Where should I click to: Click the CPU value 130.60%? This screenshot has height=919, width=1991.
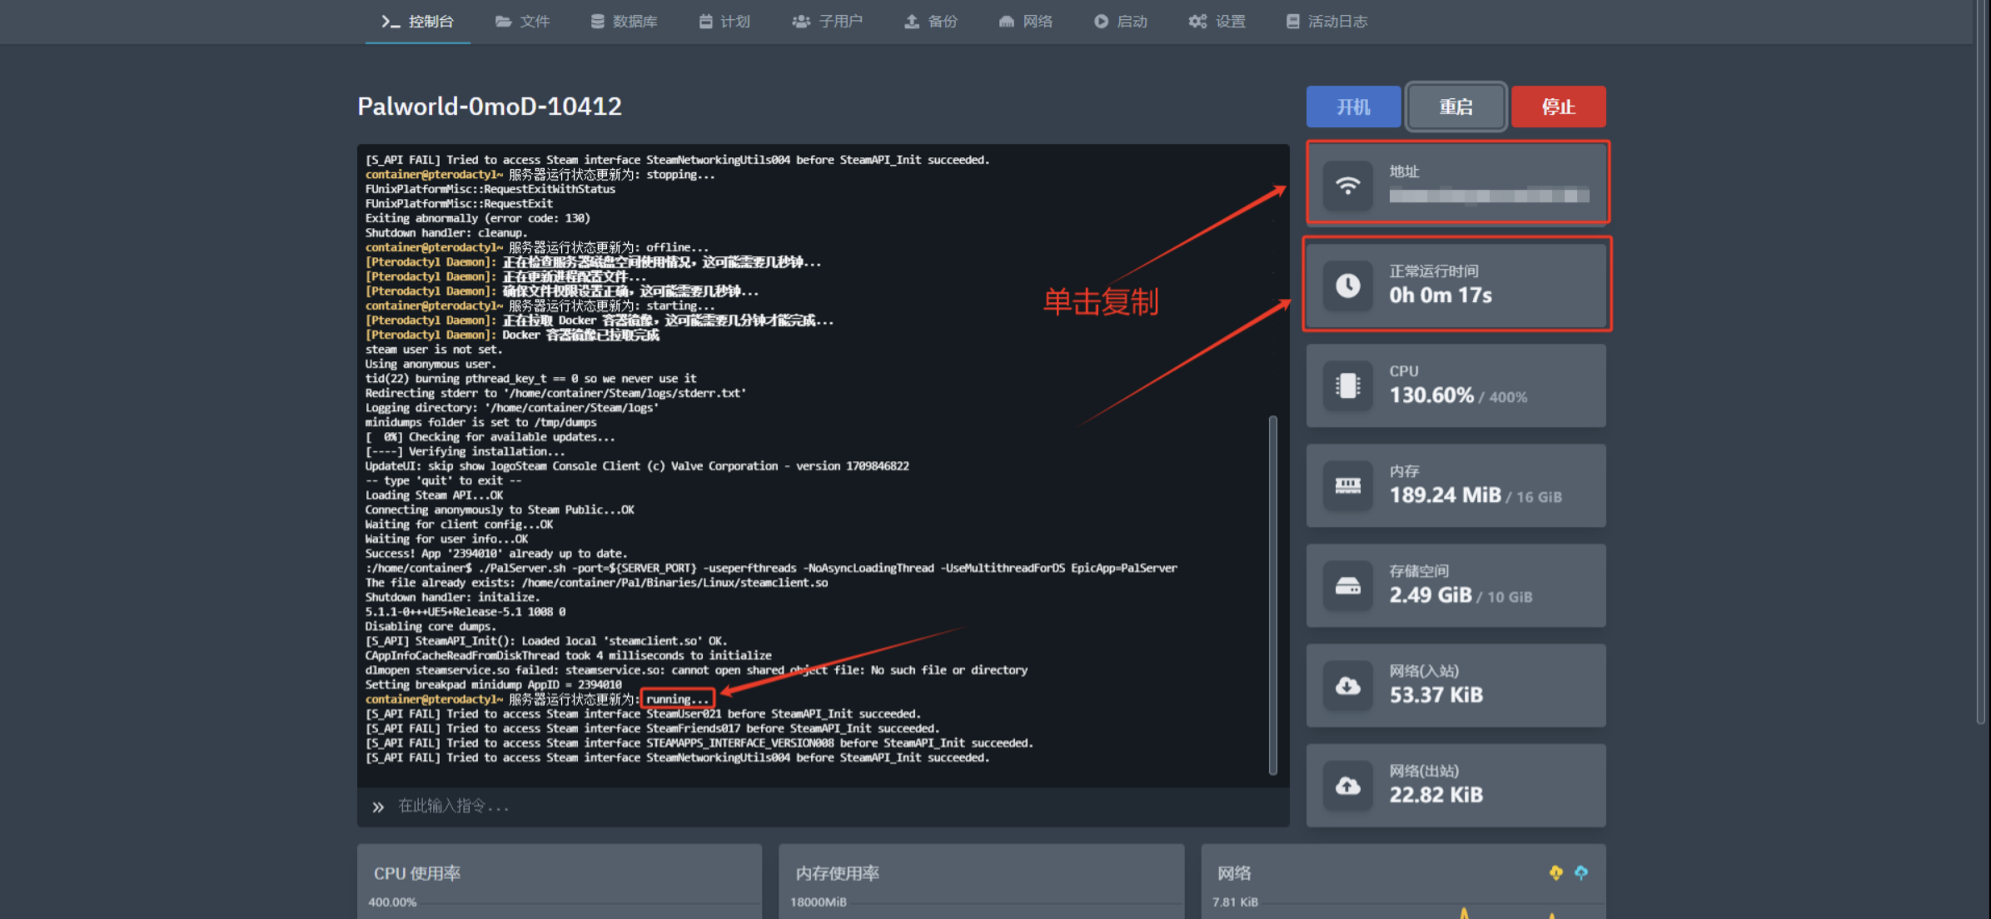point(1431,395)
